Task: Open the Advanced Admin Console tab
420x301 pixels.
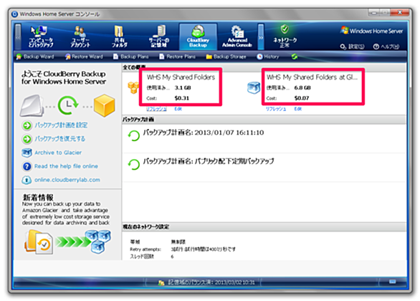Action: pyautogui.click(x=237, y=37)
